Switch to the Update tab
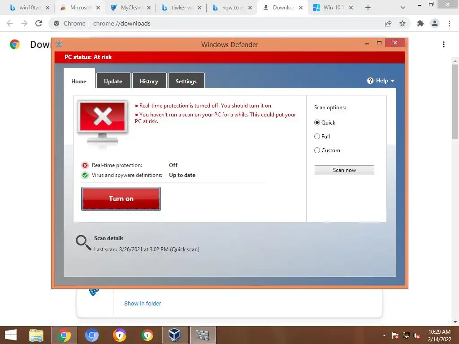459x344 pixels. 113,81
